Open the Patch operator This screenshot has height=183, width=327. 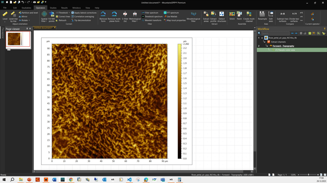(x=239, y=16)
